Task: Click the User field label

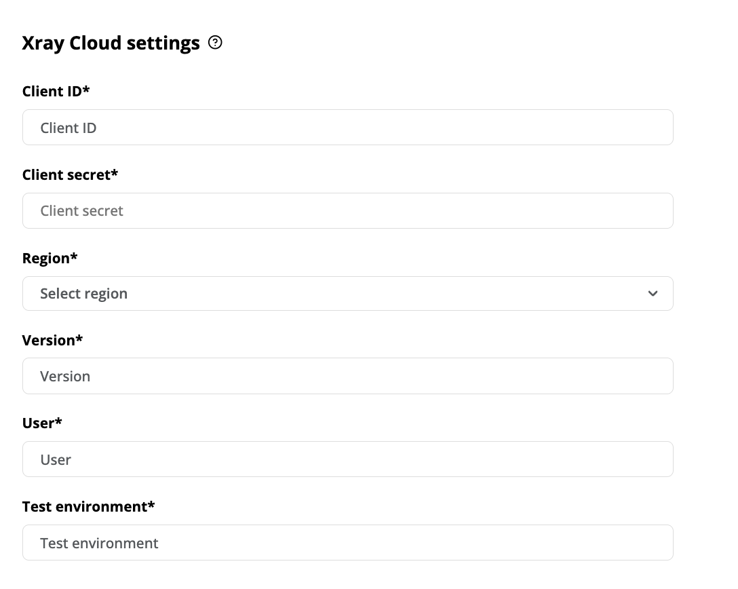Action: 42,423
